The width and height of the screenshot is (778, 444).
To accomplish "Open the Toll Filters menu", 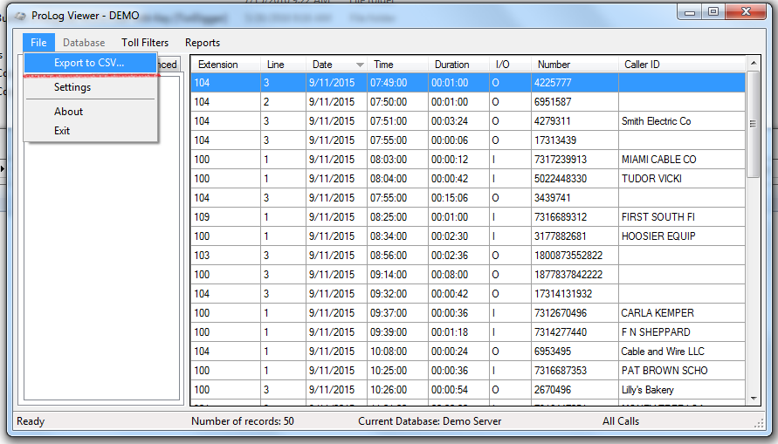I will (x=144, y=43).
